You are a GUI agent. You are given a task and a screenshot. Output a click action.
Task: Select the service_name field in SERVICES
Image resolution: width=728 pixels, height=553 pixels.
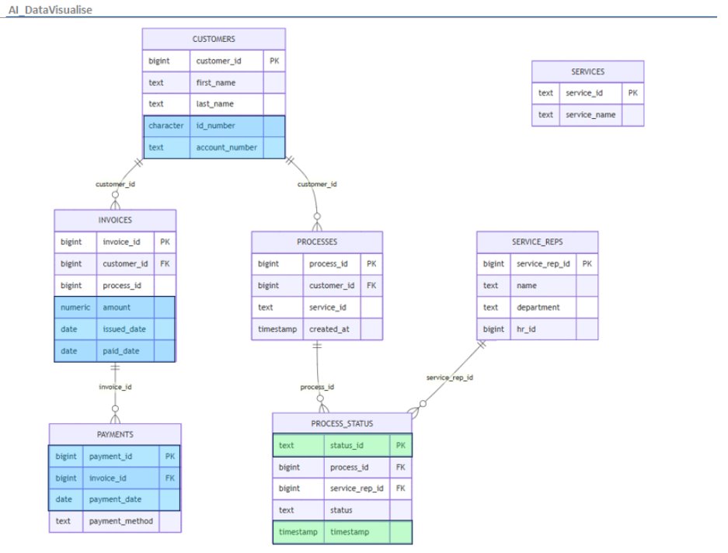(x=590, y=114)
